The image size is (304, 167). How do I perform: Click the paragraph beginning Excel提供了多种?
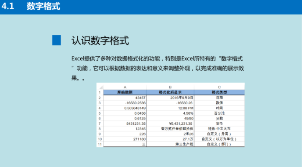(x=157, y=69)
